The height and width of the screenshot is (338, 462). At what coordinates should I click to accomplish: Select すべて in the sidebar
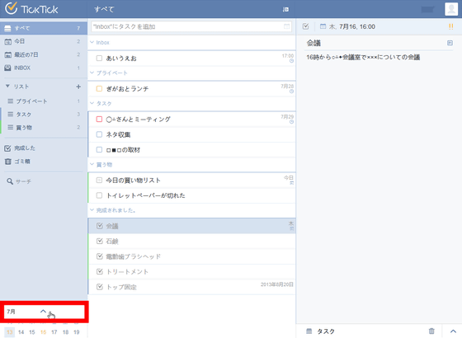click(x=44, y=28)
